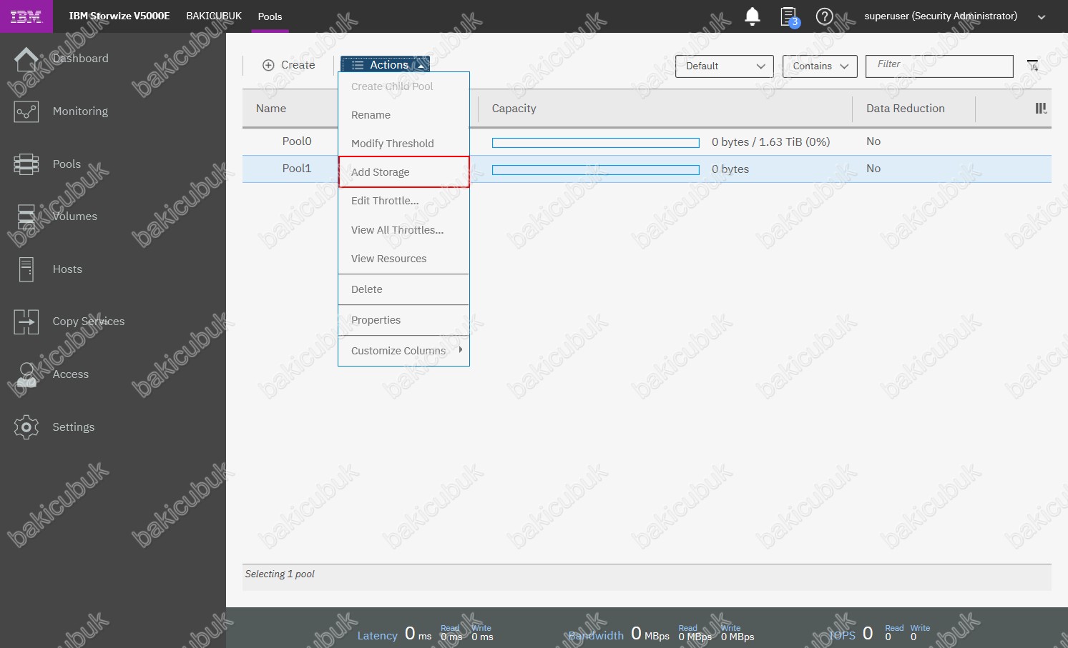Screen dimensions: 1068x648
Task: Click the Pool0 capacity bar
Action: coord(596,143)
